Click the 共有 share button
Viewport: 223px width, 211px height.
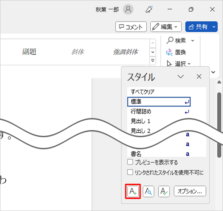[x=198, y=27]
